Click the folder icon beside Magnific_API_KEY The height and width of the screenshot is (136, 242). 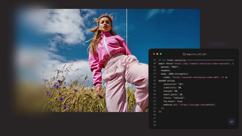[184, 54]
